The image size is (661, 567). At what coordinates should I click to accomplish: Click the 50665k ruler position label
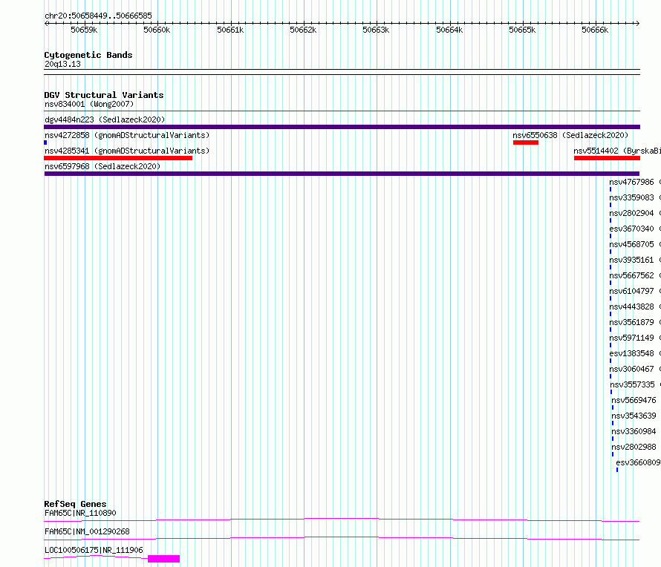522,30
